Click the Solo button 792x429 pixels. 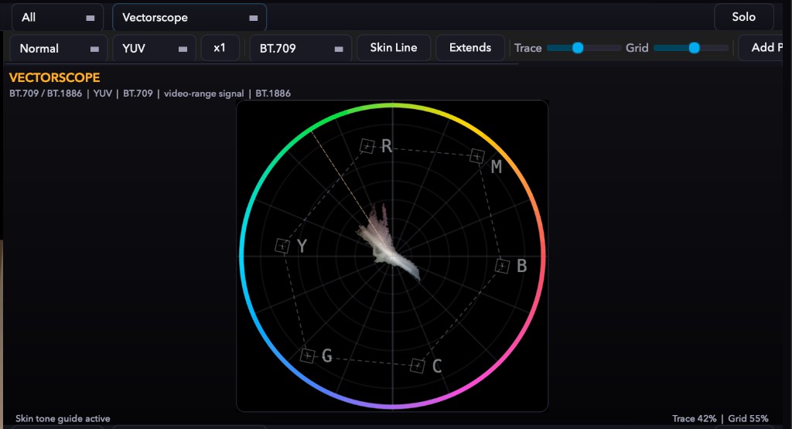[x=743, y=17]
